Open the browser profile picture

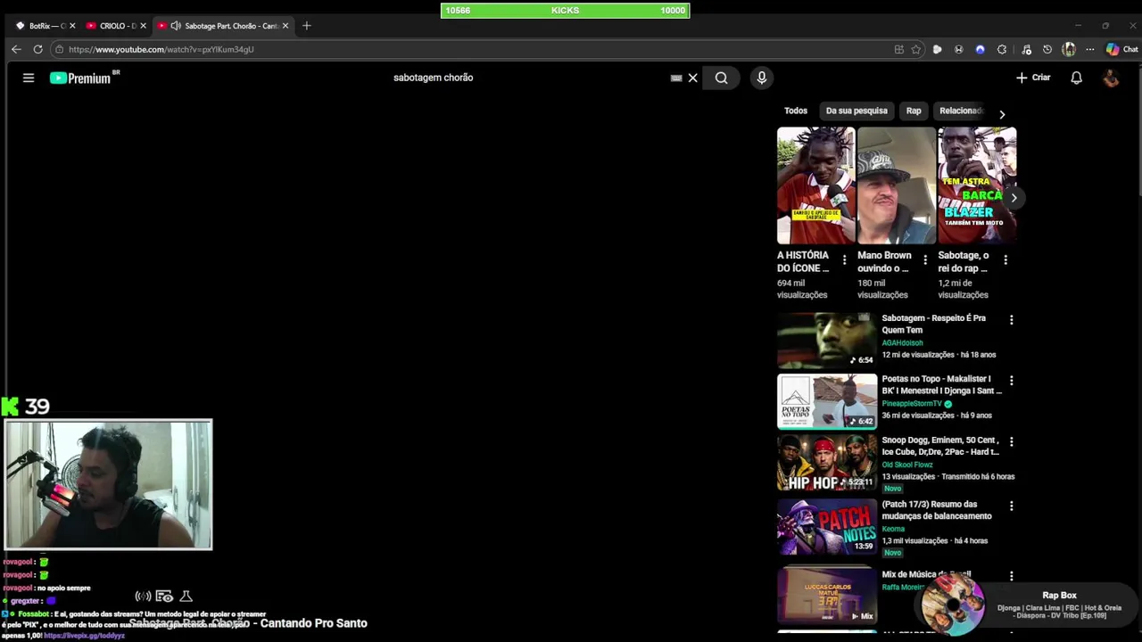point(1069,49)
